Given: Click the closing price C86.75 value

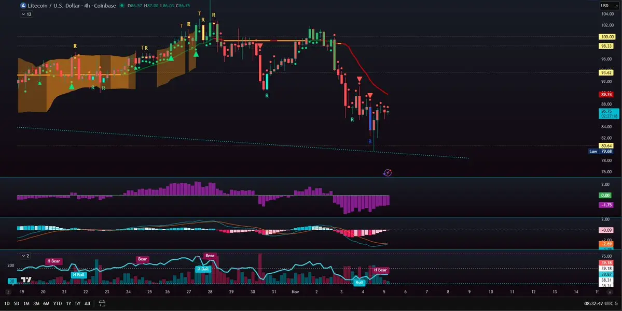Looking at the screenshot, I should (x=183, y=6).
